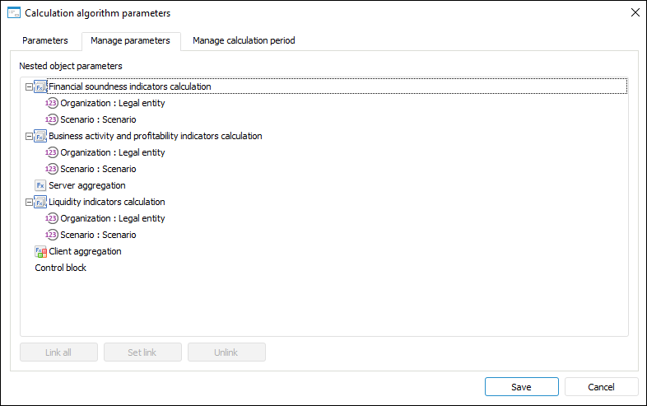Click the Financial soundness indicators calculation icon
647x406 pixels.
coord(40,86)
